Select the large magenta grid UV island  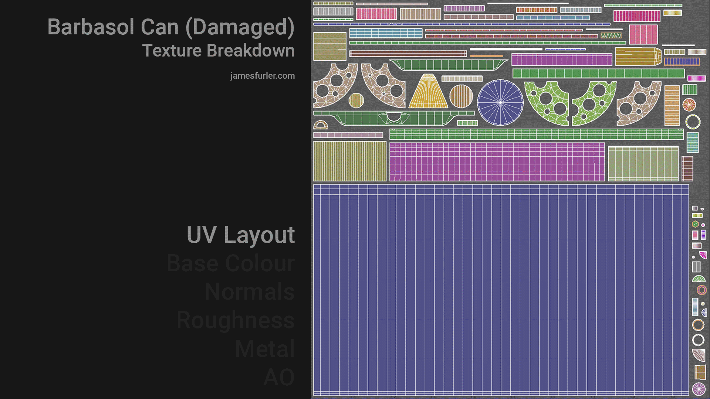pyautogui.click(x=497, y=162)
